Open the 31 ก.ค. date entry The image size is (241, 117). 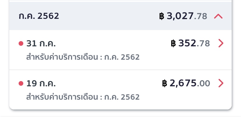click(x=41, y=43)
